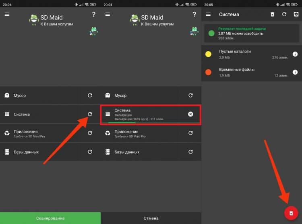The height and width of the screenshot is (224, 302).
Task: Open Приложения row in second screen
Action: 151,133
